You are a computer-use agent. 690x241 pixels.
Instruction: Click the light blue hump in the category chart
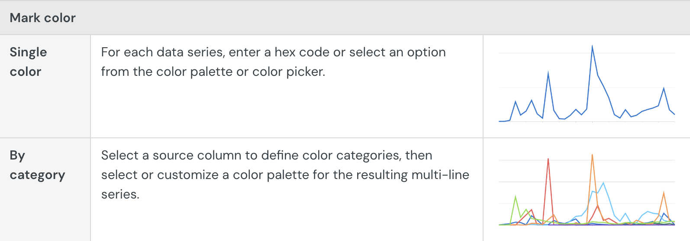click(x=603, y=184)
